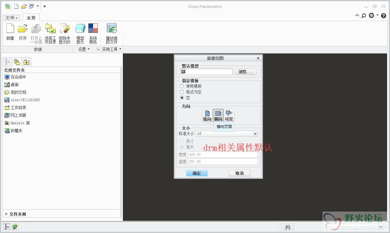Close the 新建绘图 dialog
The height and width of the screenshot is (233, 390).
point(258,58)
